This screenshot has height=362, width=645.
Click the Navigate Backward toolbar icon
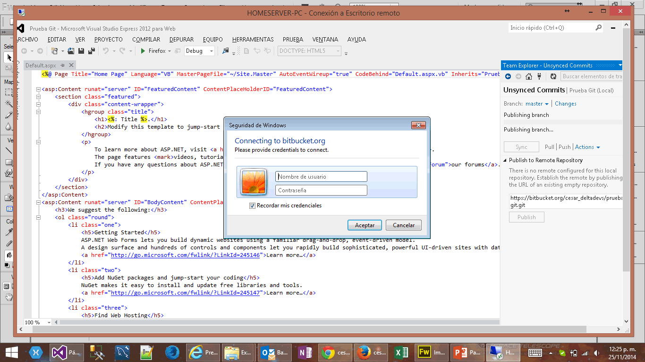click(24, 51)
